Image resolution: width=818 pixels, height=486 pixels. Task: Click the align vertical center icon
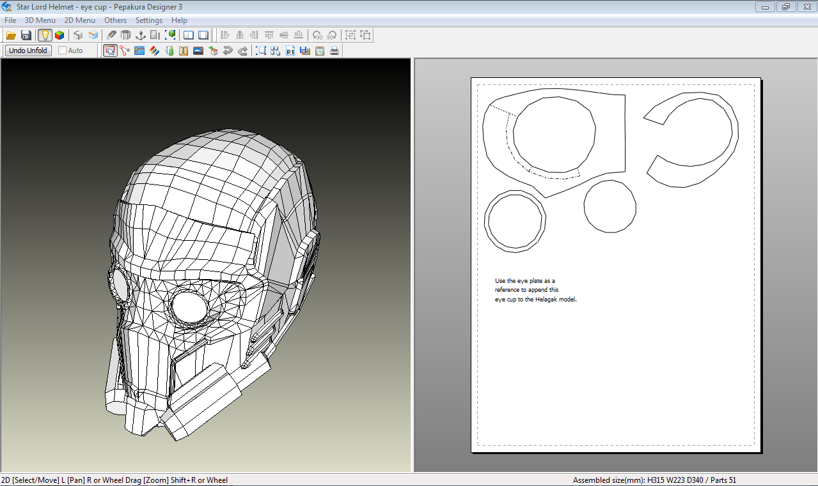[283, 35]
